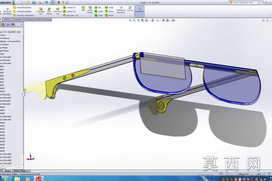The width and height of the screenshot is (272, 181).
Task: Create a new document
Action: coord(21,2)
